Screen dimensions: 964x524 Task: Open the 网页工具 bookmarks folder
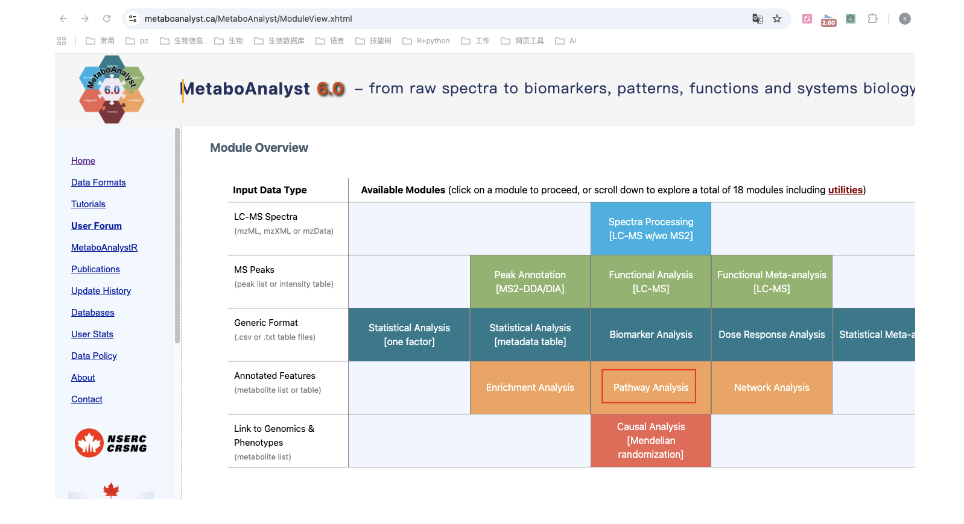522,41
